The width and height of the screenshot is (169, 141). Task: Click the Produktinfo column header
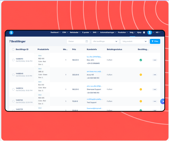click(x=43, y=49)
